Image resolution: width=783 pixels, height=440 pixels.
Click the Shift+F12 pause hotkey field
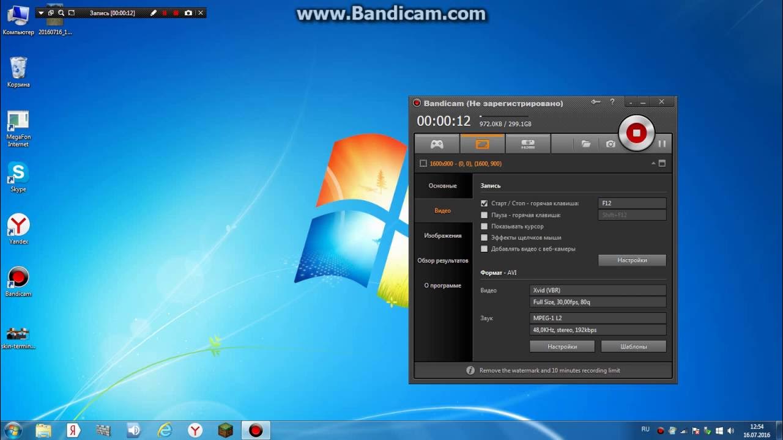pyautogui.click(x=632, y=215)
